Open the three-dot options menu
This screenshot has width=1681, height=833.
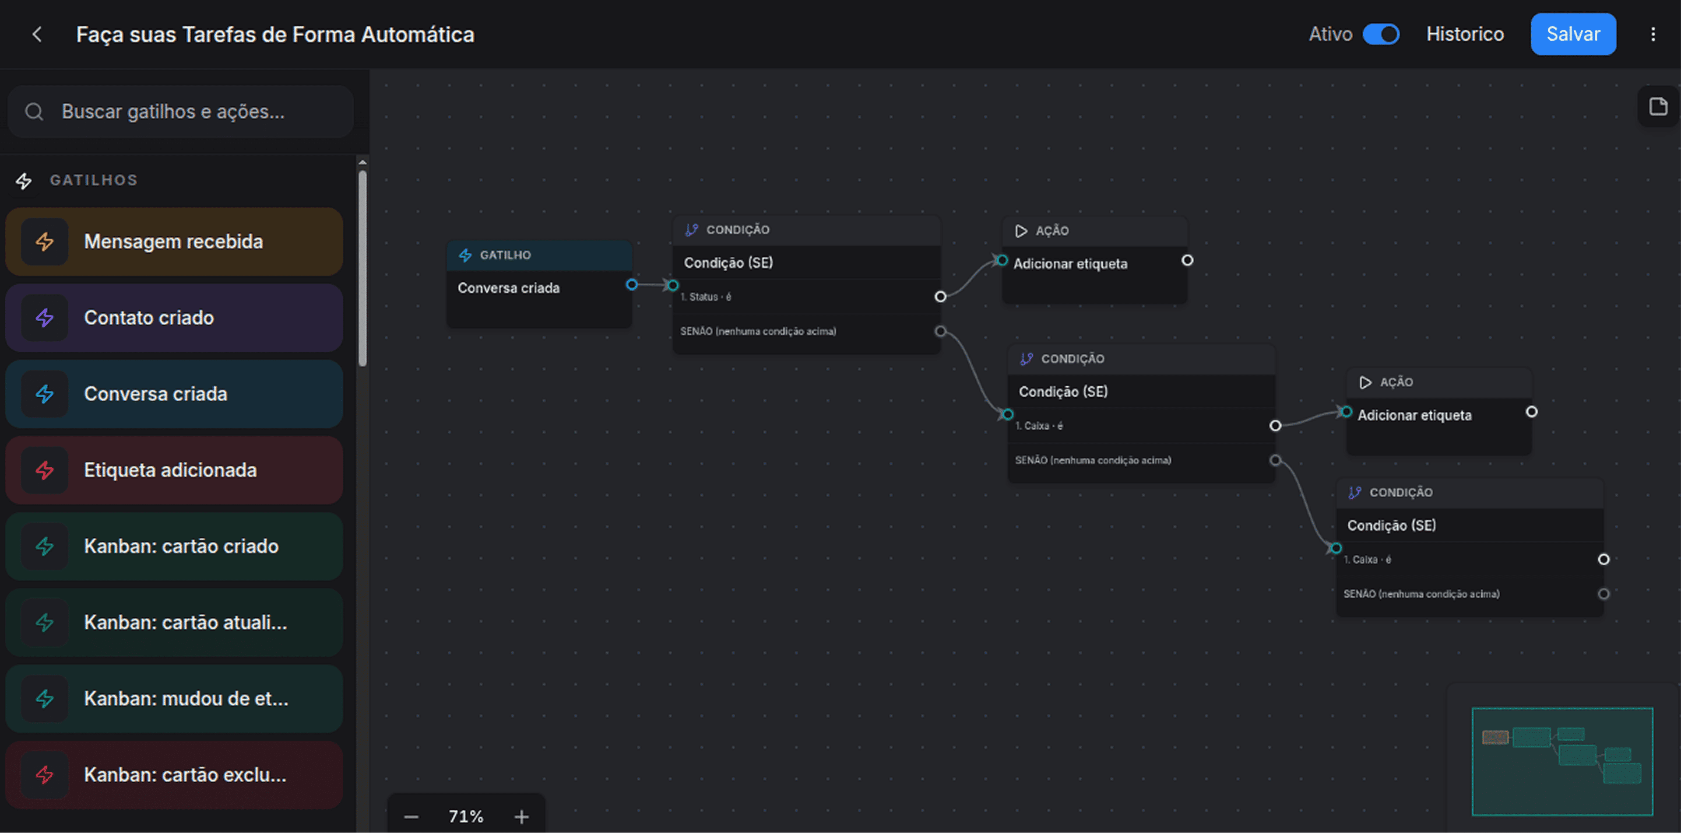click(x=1653, y=34)
